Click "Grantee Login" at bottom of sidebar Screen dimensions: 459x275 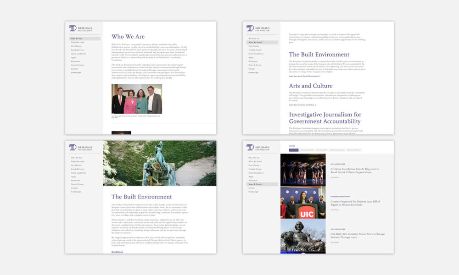(x=76, y=72)
